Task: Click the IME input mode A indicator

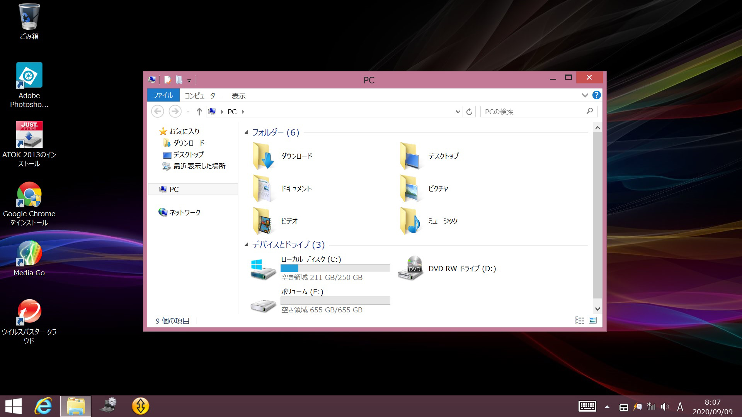Action: 680,407
